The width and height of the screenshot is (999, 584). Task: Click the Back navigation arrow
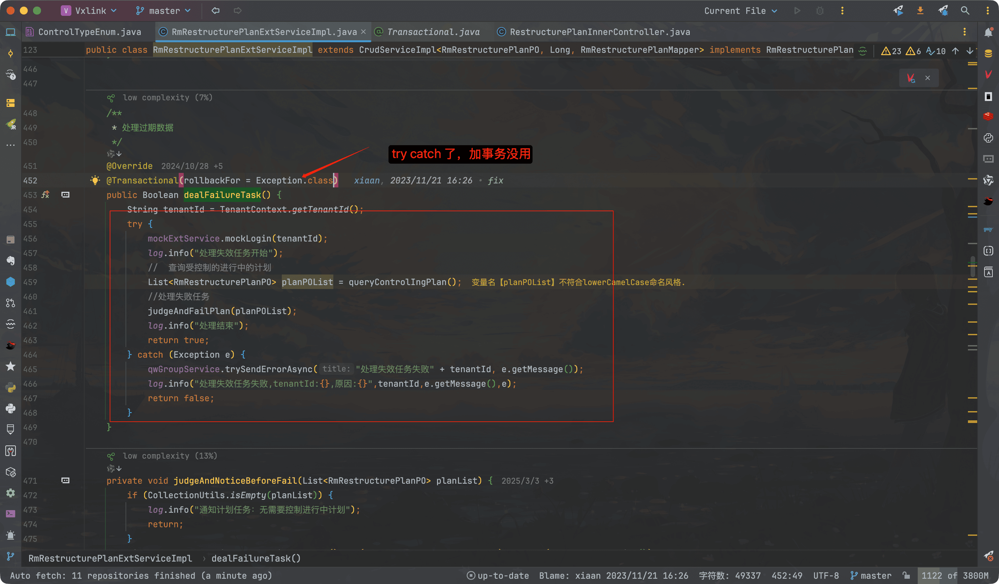[x=215, y=11]
